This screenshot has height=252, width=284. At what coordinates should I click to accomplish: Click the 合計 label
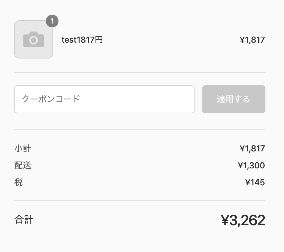(x=24, y=220)
